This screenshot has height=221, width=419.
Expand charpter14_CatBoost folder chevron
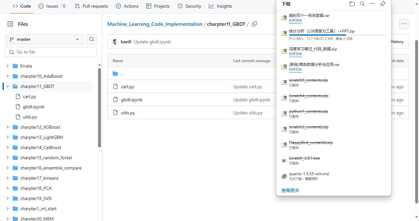[8, 147]
